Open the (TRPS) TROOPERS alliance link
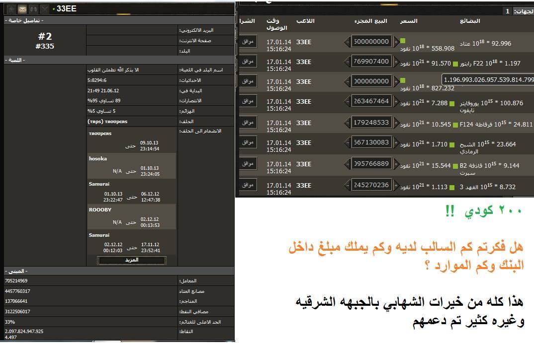Image resolution: width=534 pixels, height=343 pixels. pyautogui.click(x=107, y=122)
